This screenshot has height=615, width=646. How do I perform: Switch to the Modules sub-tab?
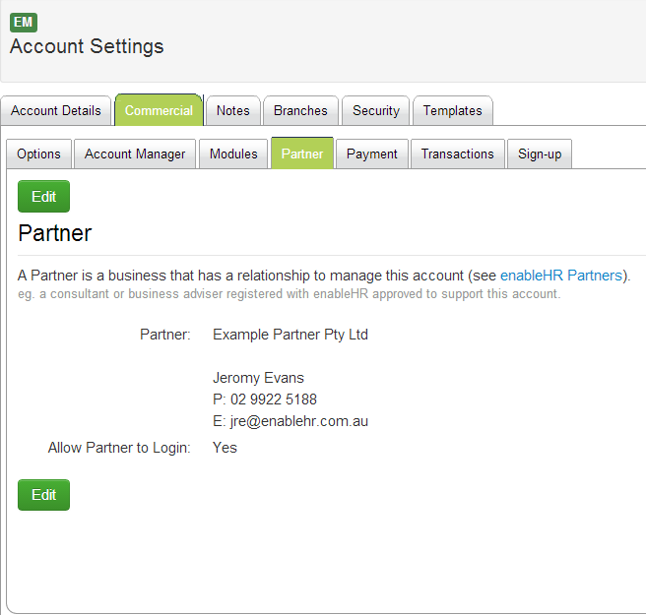[x=233, y=154]
